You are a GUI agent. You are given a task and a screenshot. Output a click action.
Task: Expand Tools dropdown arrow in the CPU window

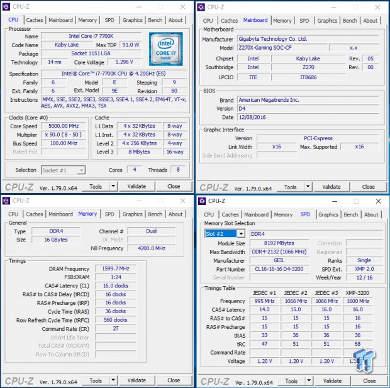pos(113,186)
